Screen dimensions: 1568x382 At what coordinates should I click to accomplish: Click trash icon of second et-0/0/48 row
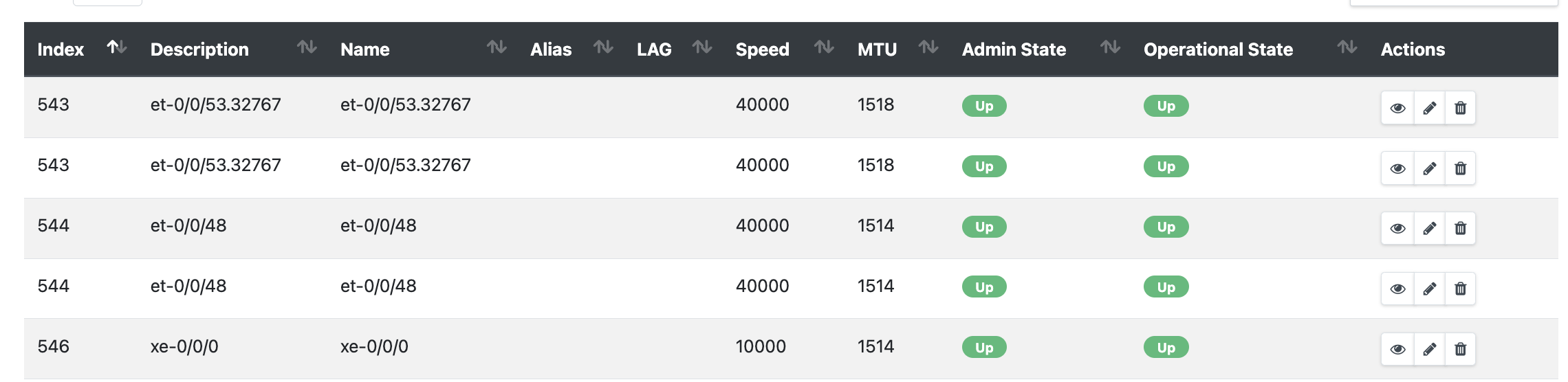click(x=1460, y=289)
